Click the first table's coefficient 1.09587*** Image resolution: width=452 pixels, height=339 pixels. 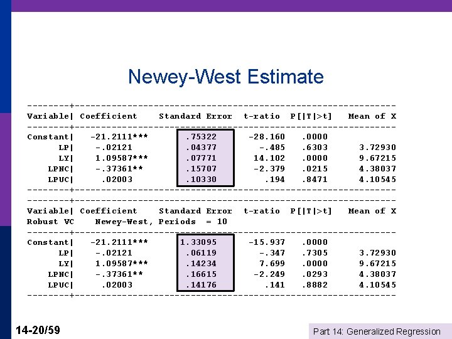pyautogui.click(x=122, y=158)
